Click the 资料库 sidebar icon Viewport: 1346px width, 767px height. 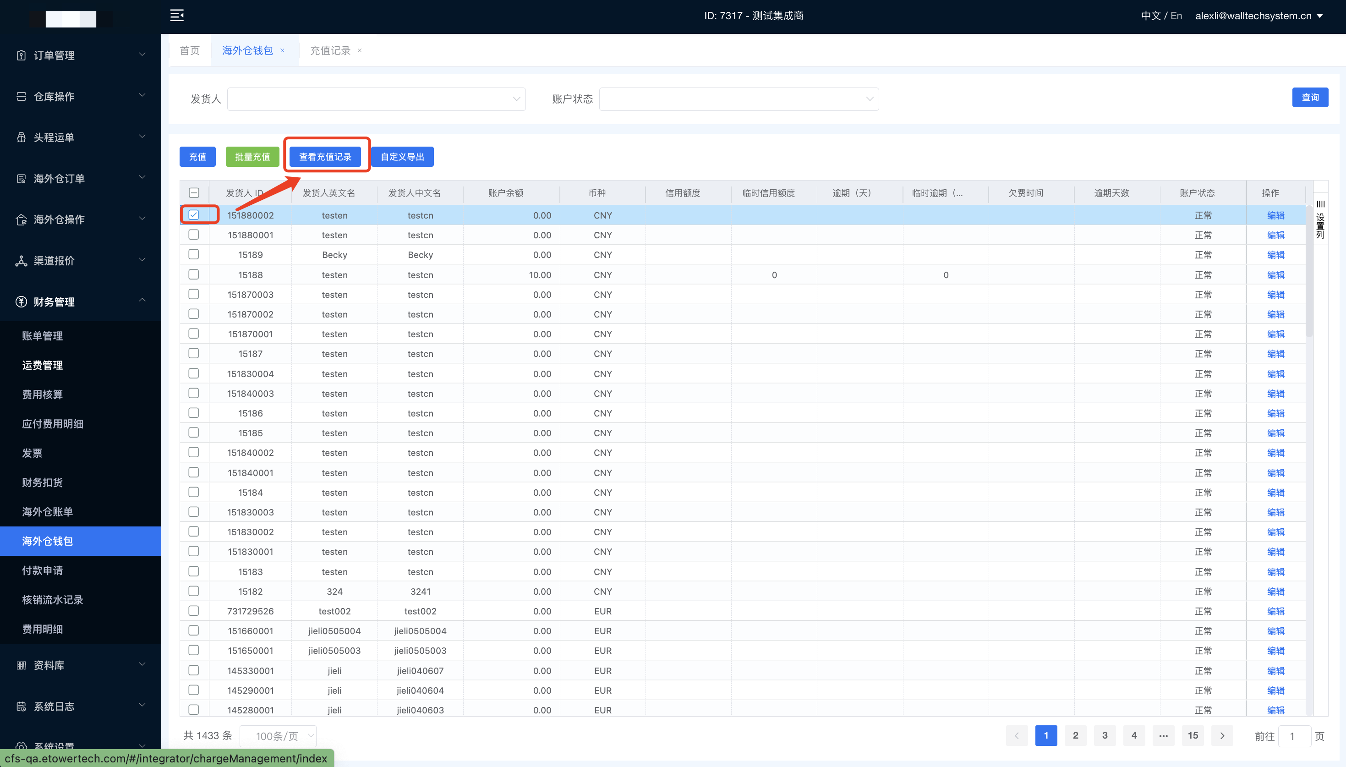pyautogui.click(x=21, y=665)
